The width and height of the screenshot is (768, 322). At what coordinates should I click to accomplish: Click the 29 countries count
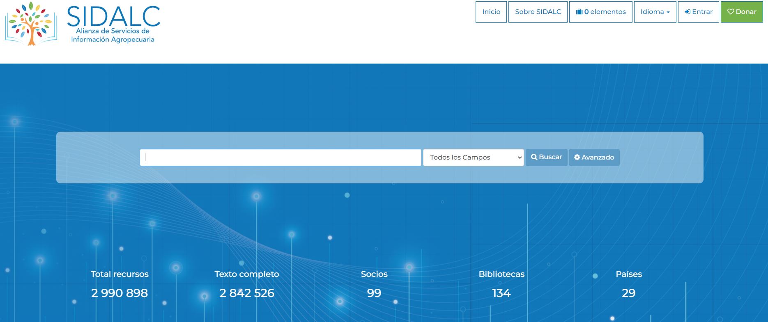tap(629, 293)
